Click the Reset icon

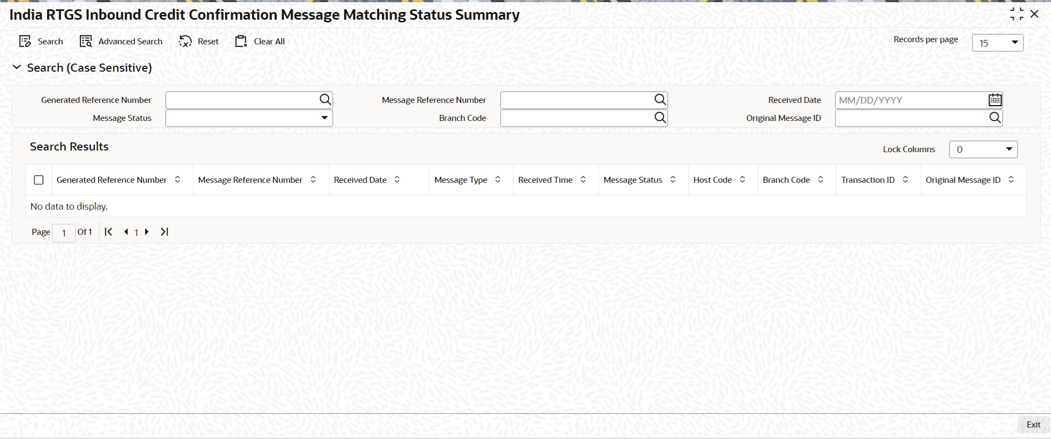pyautogui.click(x=186, y=42)
